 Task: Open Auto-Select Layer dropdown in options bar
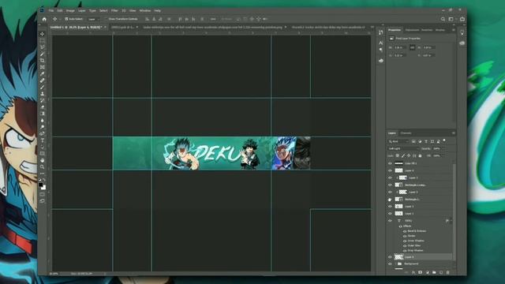click(x=94, y=19)
